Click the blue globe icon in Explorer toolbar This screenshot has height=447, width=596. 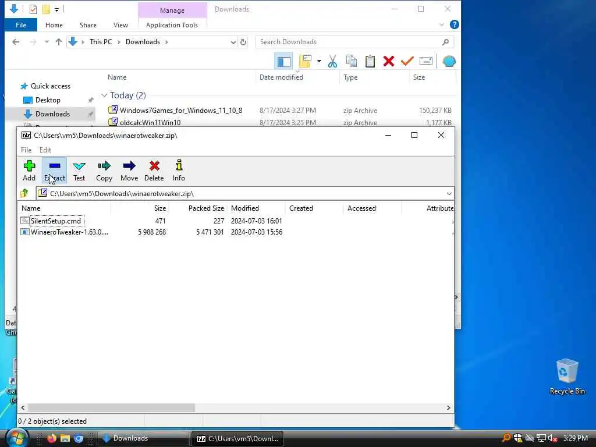pos(449,61)
